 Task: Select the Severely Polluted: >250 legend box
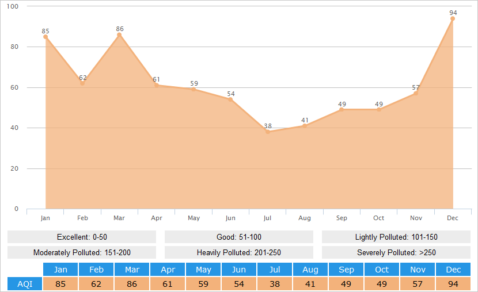point(396,252)
